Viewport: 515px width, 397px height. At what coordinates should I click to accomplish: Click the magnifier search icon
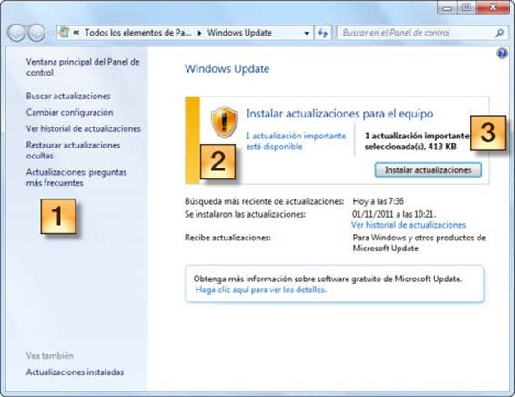(500, 33)
